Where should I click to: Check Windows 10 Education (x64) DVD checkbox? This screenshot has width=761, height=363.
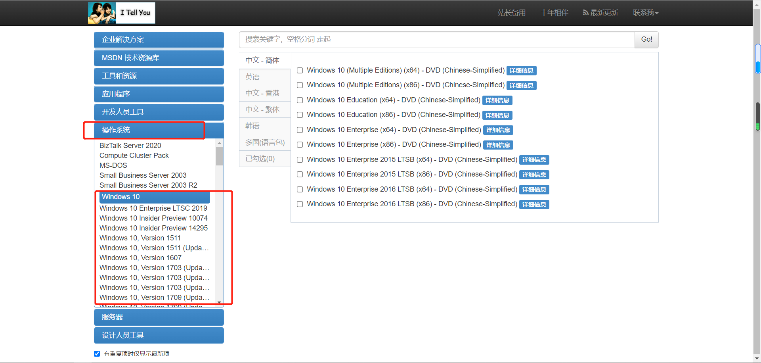(x=300, y=100)
